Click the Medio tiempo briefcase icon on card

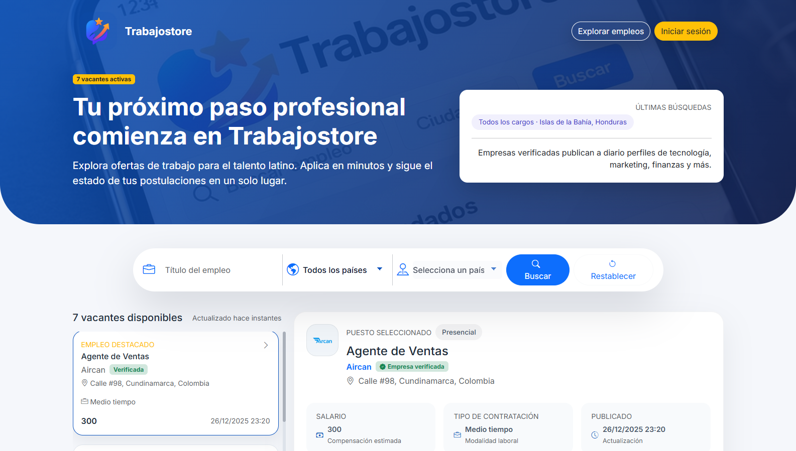pos(85,401)
